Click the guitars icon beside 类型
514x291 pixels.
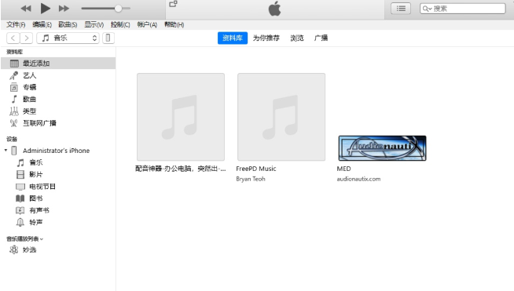pos(14,111)
